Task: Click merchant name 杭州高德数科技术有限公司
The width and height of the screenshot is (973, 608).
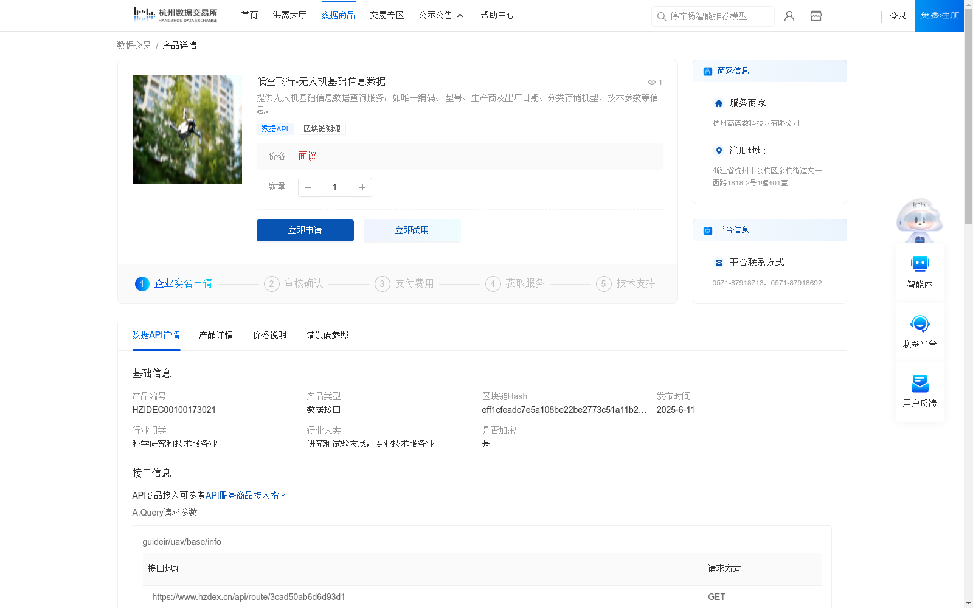Action: 756,123
